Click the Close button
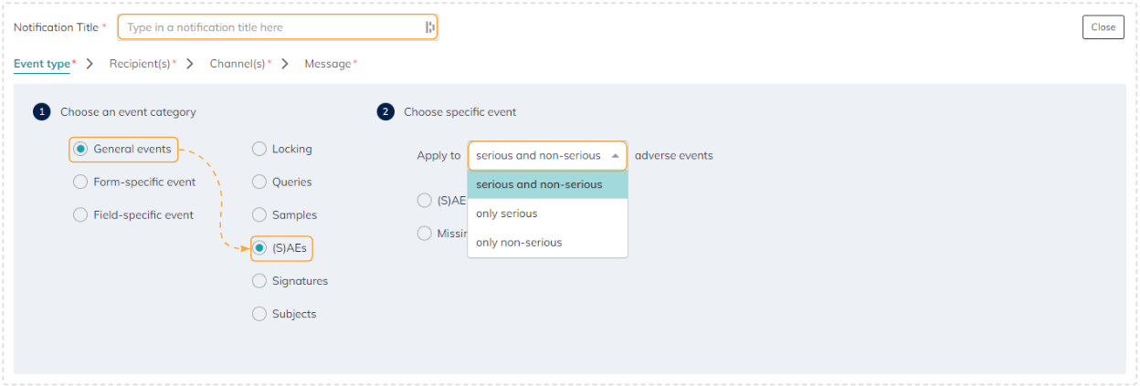Image resolution: width=1140 pixels, height=386 pixels. [x=1103, y=27]
